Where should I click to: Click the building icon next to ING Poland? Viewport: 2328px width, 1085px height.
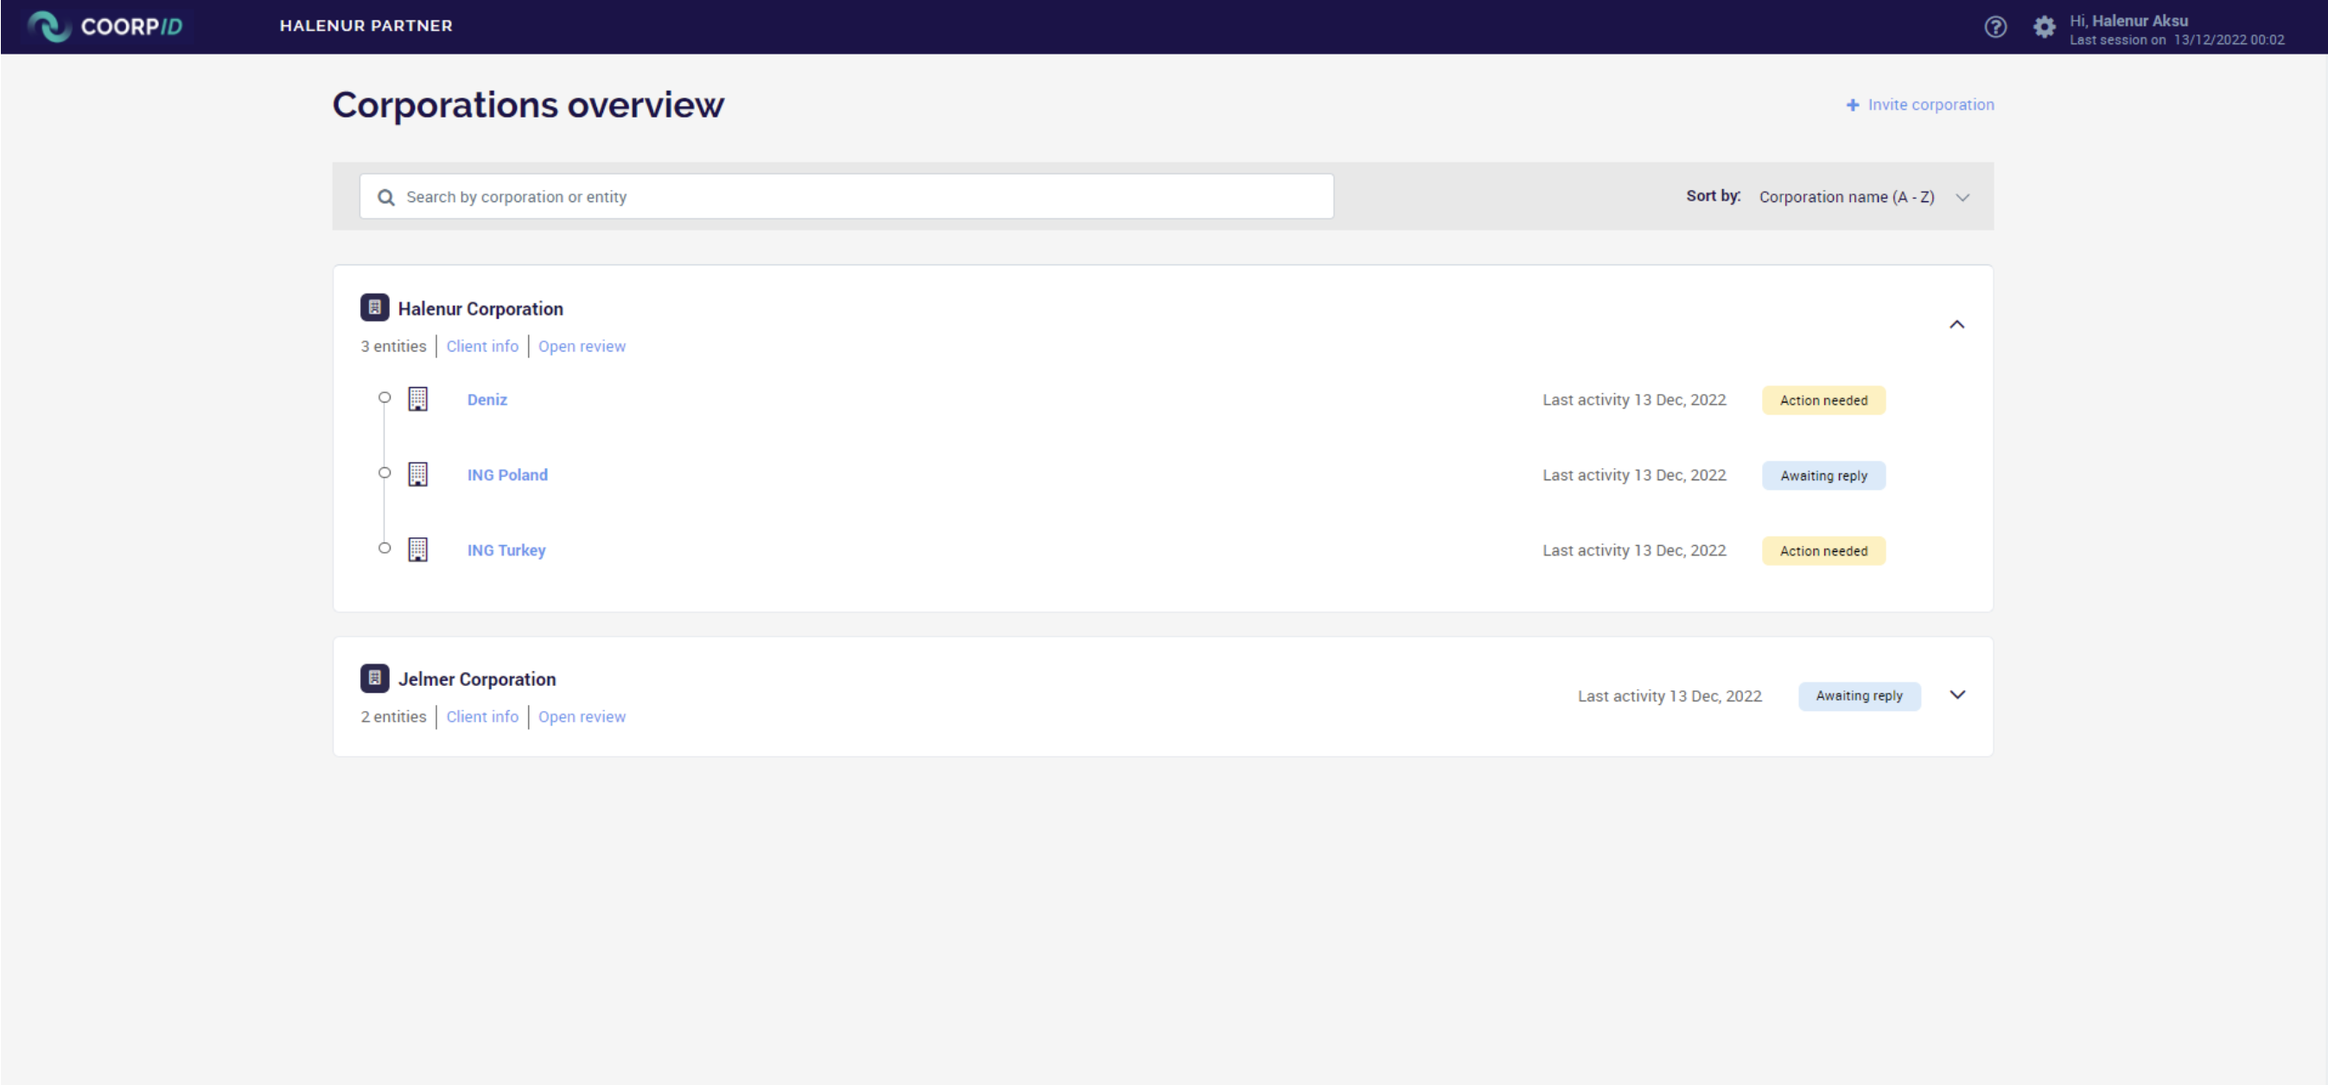417,474
